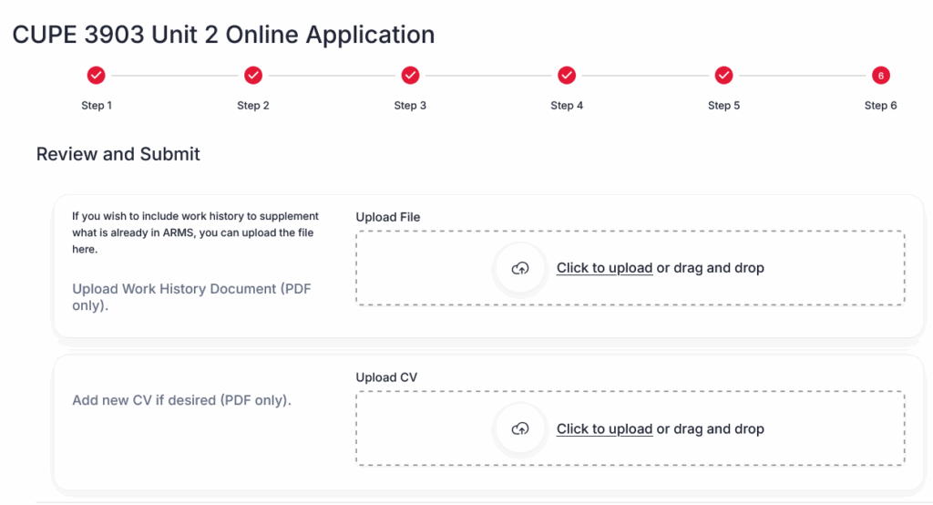Viewport: 933px width, 505px height.
Task: Click the Step 5 checkmark circle
Action: click(x=723, y=76)
